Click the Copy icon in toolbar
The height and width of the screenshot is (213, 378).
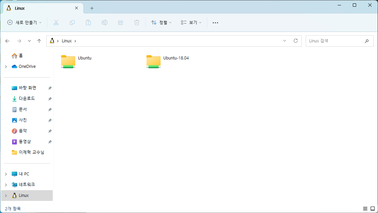tap(72, 23)
